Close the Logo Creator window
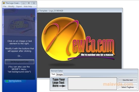The width and height of the screenshot is (139, 92). (34, 3)
